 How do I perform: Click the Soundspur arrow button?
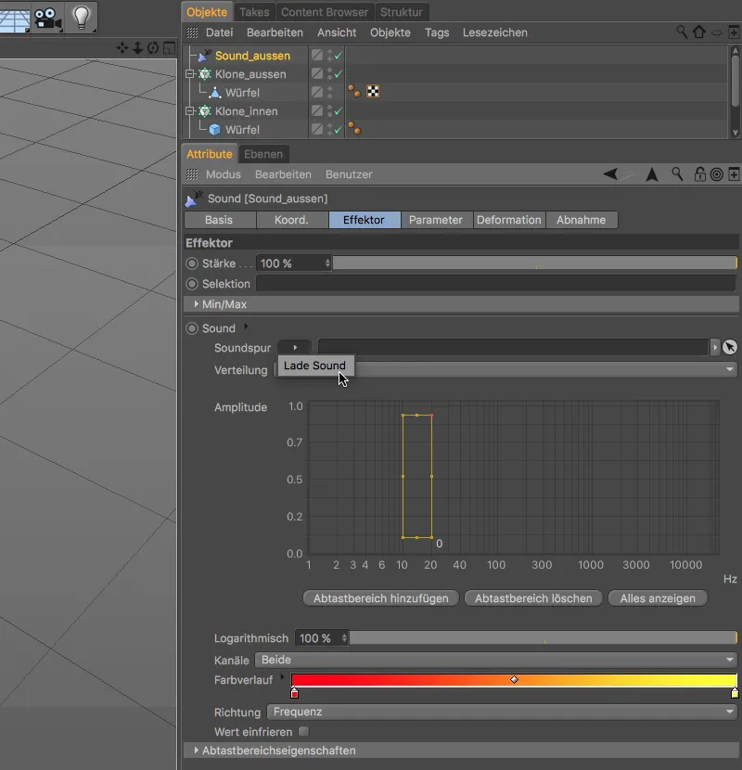click(295, 347)
